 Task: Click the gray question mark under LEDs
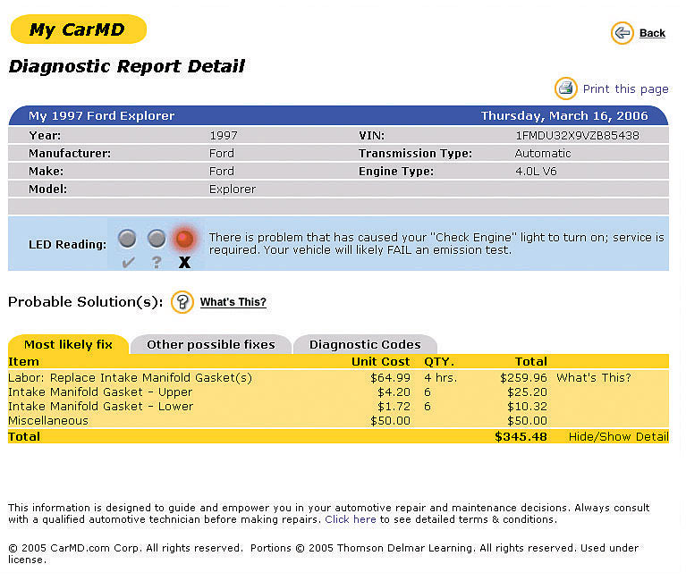click(x=157, y=262)
